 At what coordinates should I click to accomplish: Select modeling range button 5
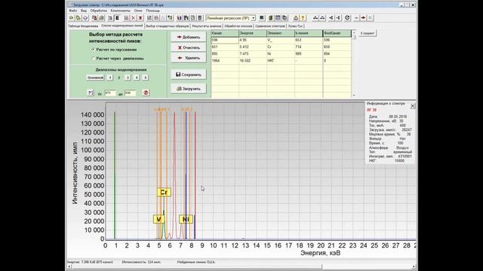pyautogui.click(x=145, y=78)
